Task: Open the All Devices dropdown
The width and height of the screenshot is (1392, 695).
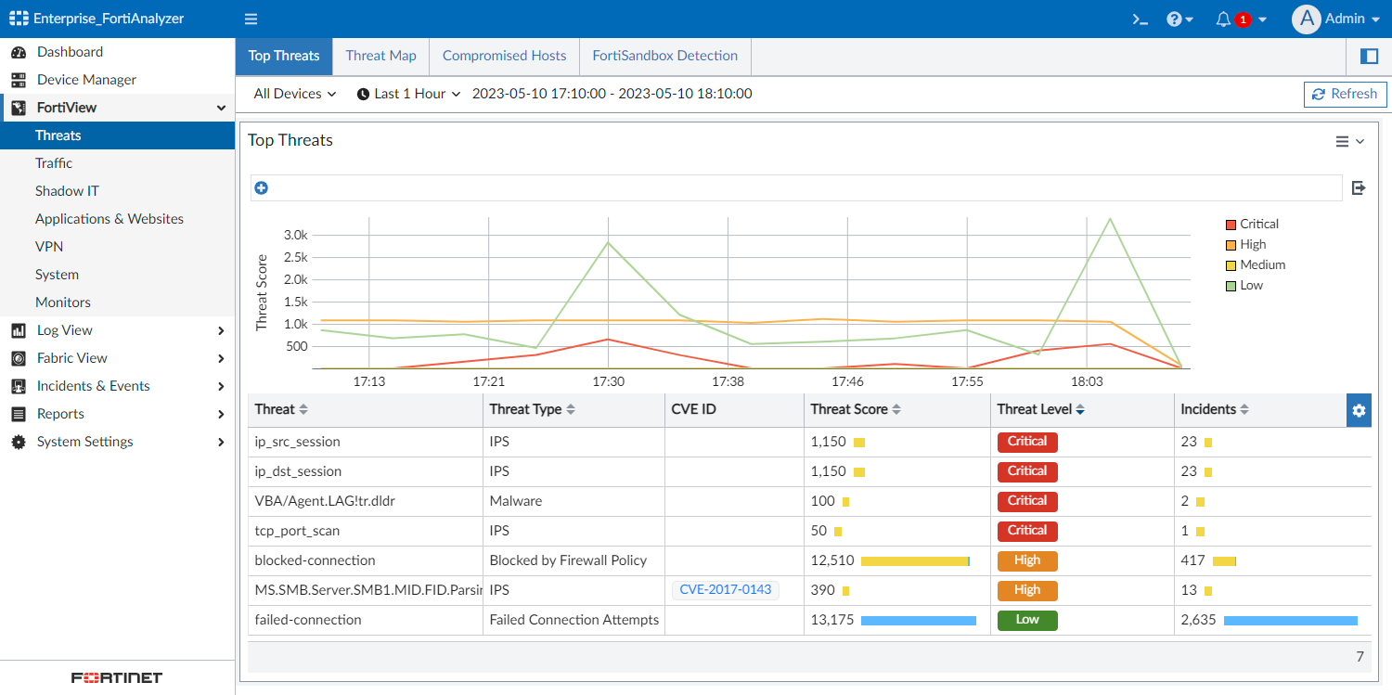Action: pyautogui.click(x=292, y=94)
